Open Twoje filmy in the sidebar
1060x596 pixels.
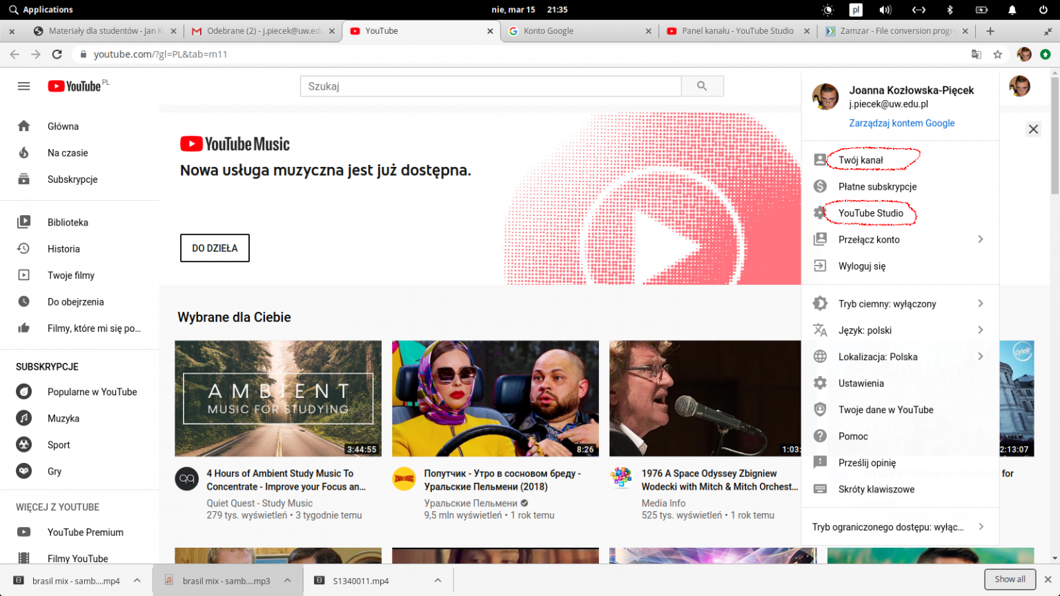[x=80, y=275]
